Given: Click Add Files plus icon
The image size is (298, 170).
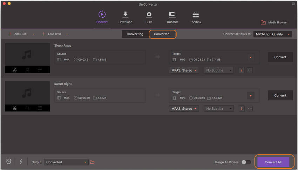Looking at the screenshot, I should tap(10, 34).
